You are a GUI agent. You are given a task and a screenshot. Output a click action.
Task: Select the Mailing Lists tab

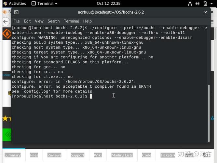[122, 155]
